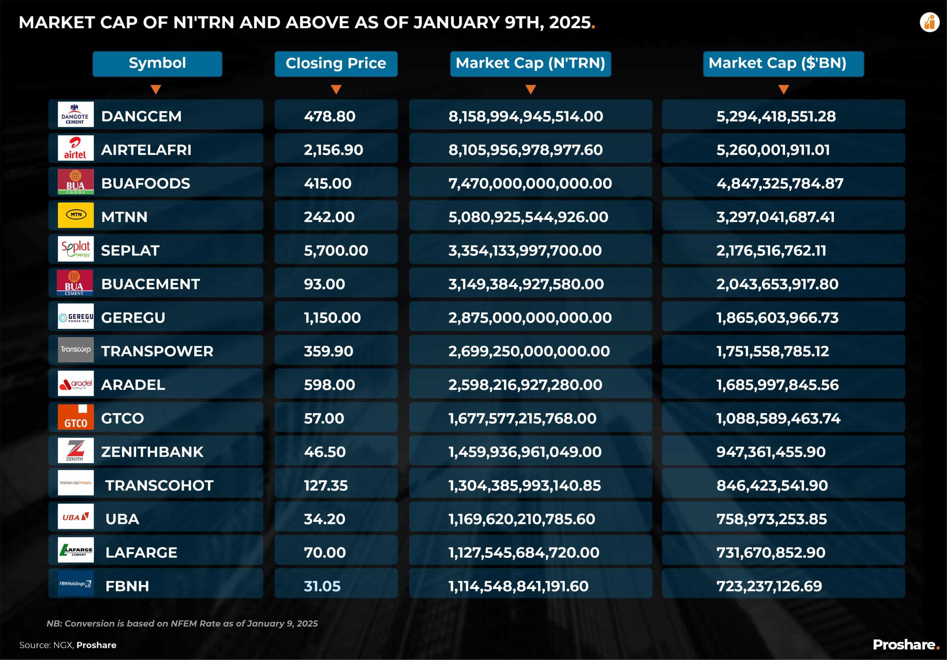Click the Geregu Power logo
This screenshot has width=947, height=660.
(x=75, y=316)
